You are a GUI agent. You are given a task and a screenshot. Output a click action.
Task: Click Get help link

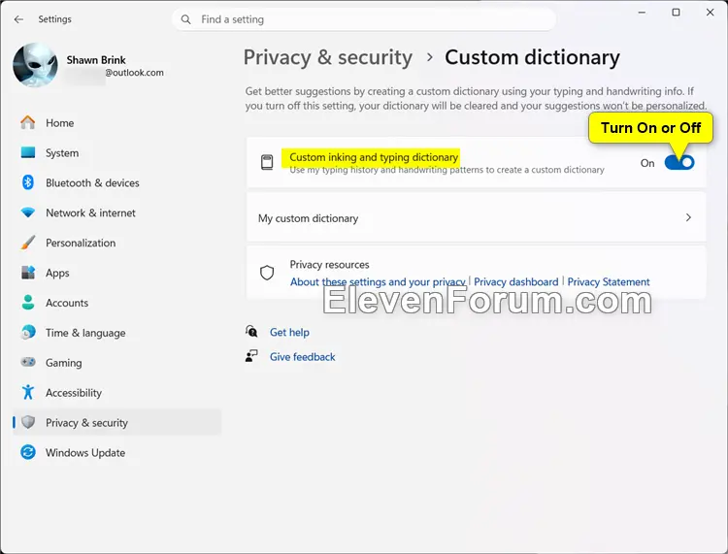pos(289,332)
